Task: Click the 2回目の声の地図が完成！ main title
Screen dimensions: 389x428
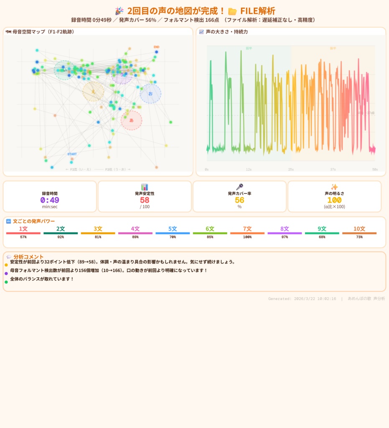Action: [176, 11]
